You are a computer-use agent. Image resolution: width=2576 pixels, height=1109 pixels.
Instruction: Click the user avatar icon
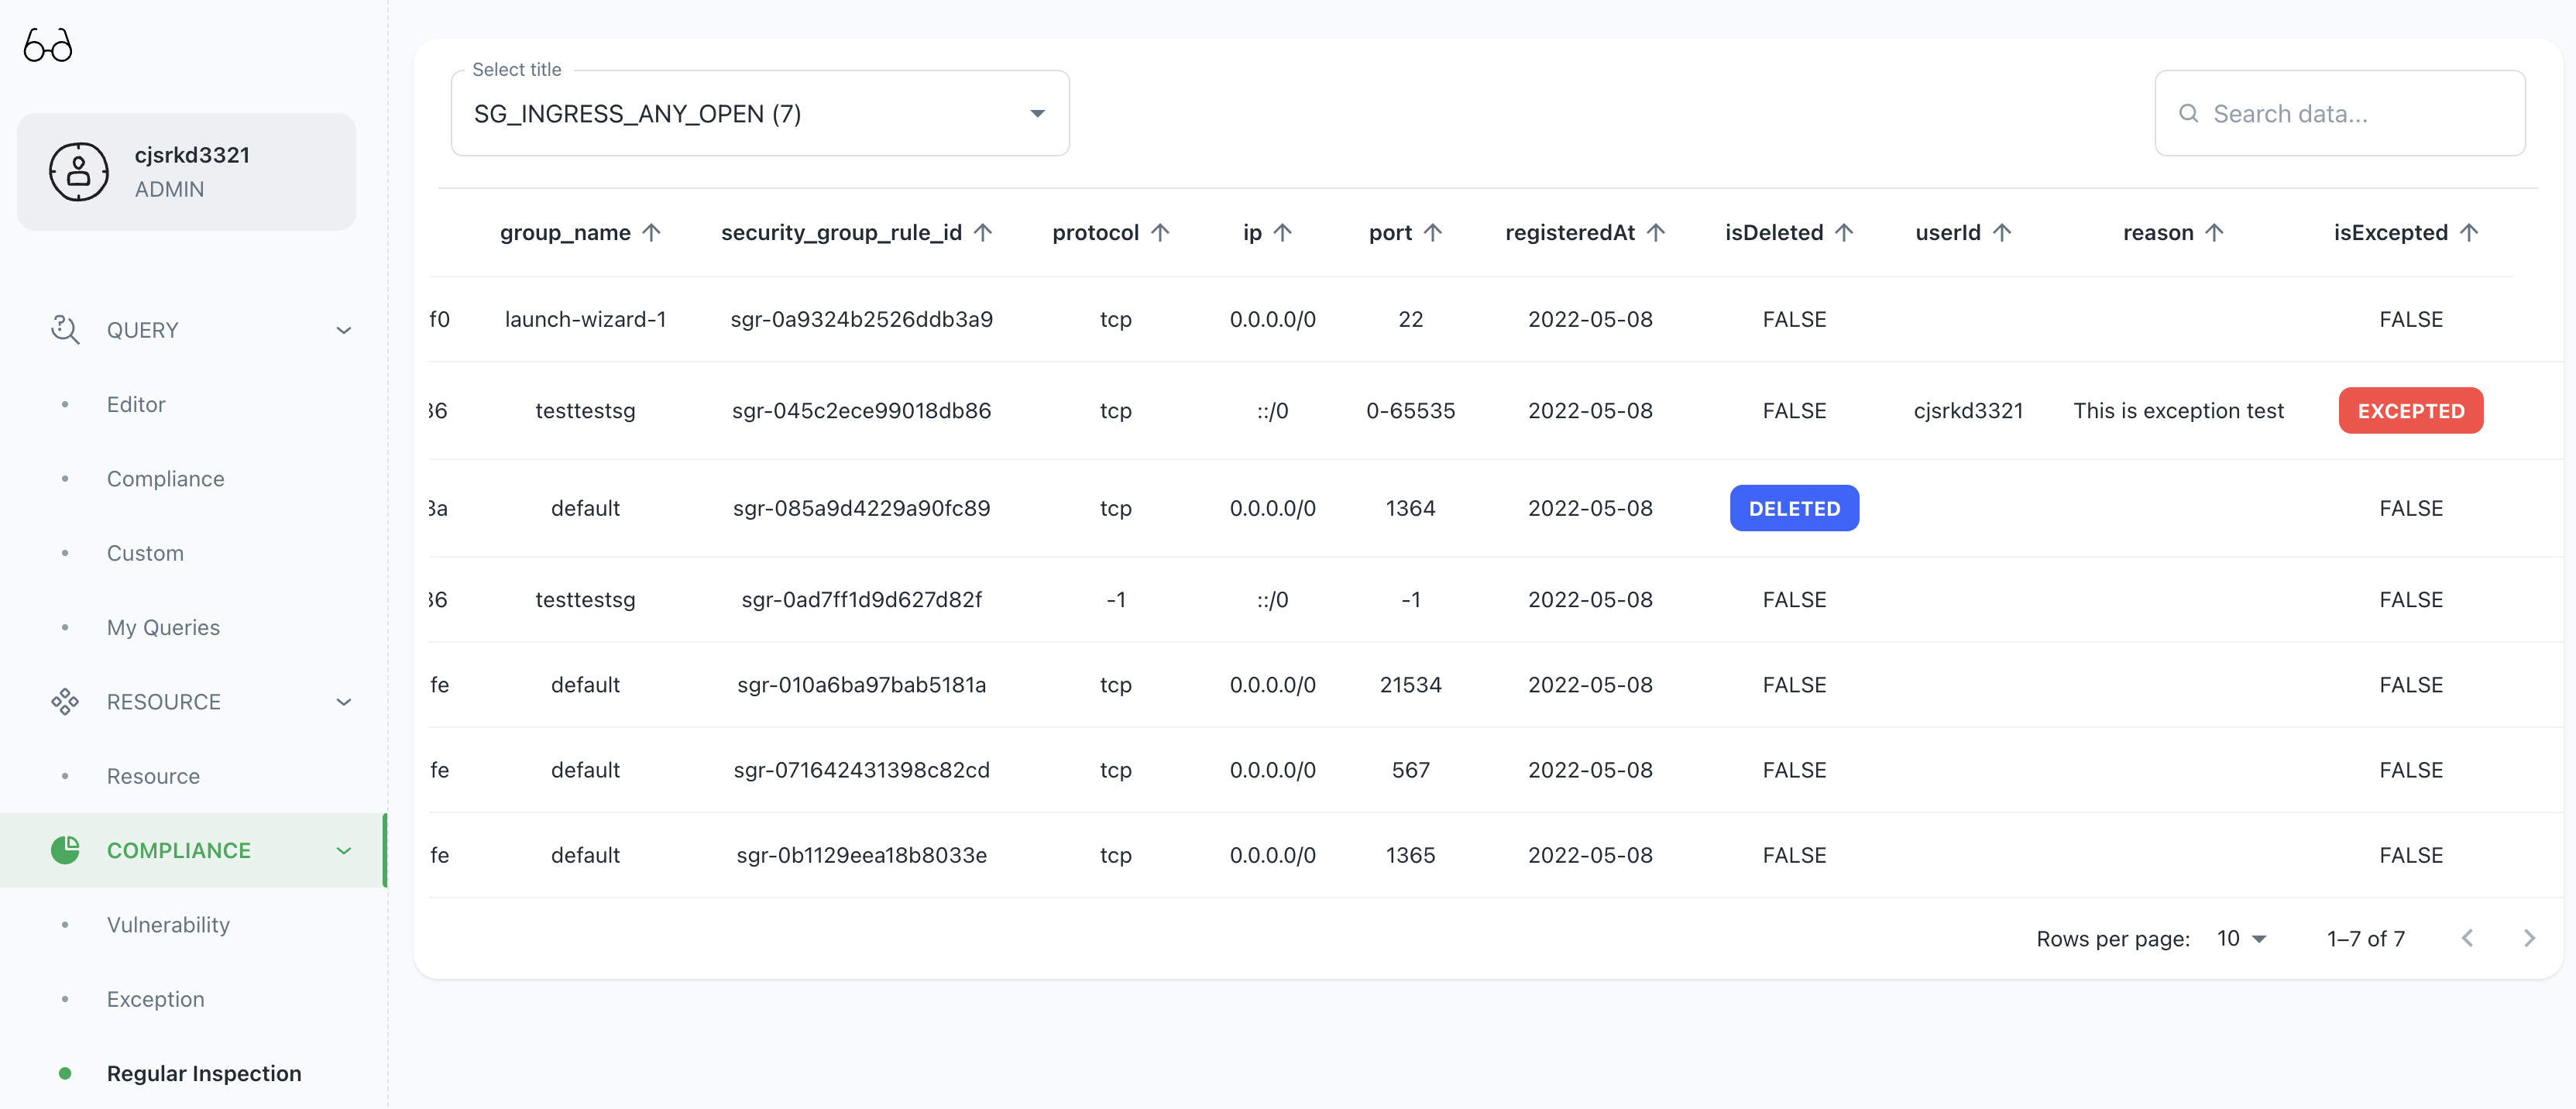[x=79, y=172]
